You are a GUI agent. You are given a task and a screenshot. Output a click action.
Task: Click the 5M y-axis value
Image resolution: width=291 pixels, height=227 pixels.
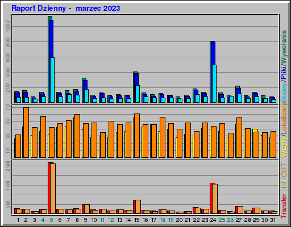click(x=8, y=205)
